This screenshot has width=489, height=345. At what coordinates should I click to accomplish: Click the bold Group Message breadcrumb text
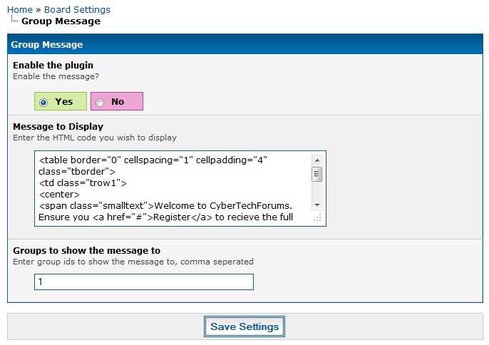coord(61,21)
